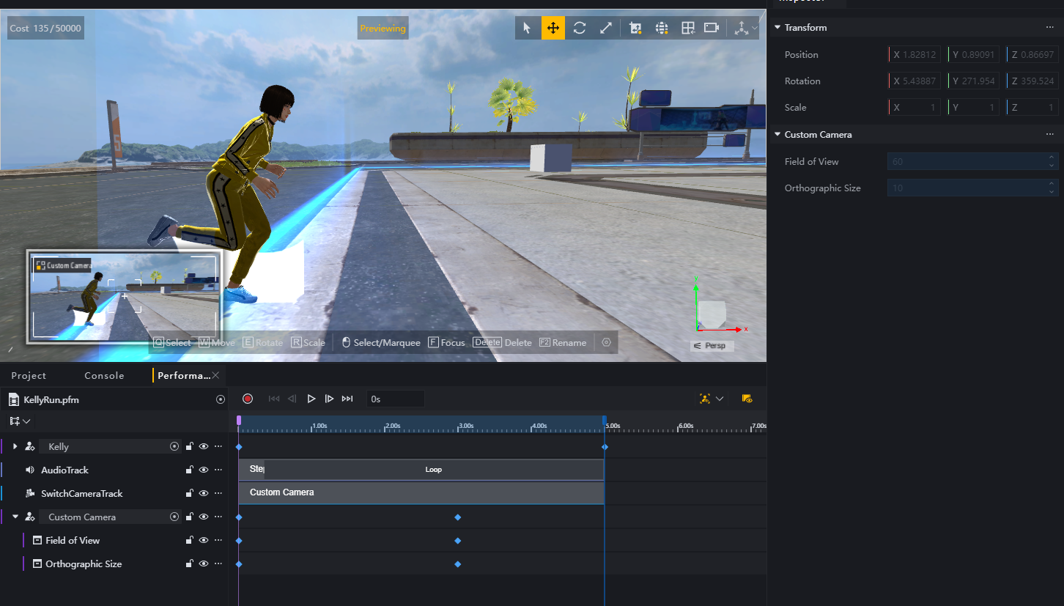Switch to the Console tab

(x=104, y=376)
